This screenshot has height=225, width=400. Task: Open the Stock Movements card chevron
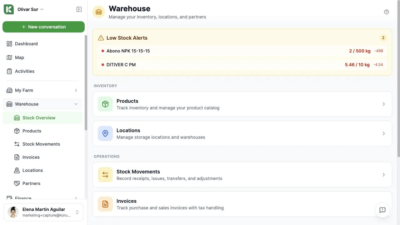point(384,175)
